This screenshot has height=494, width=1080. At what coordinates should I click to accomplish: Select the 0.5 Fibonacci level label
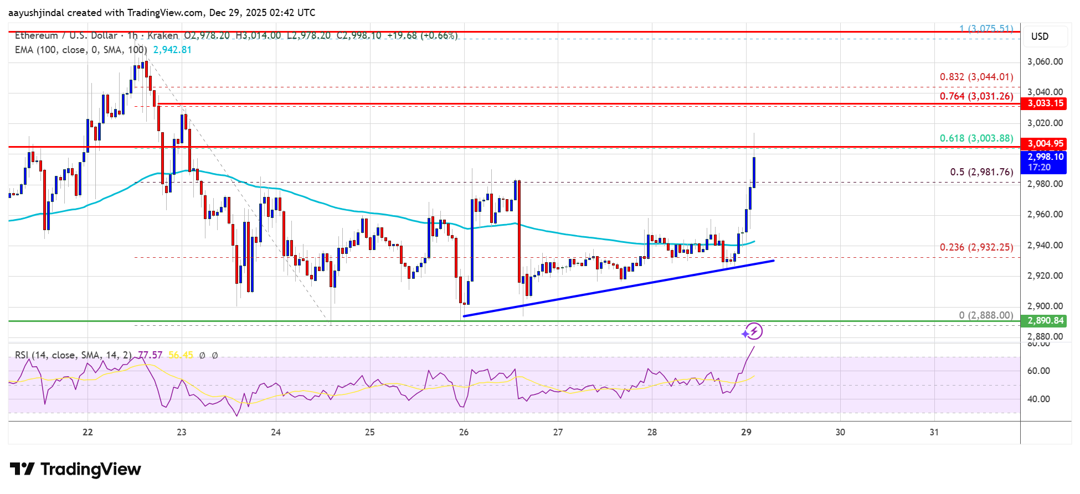point(981,172)
